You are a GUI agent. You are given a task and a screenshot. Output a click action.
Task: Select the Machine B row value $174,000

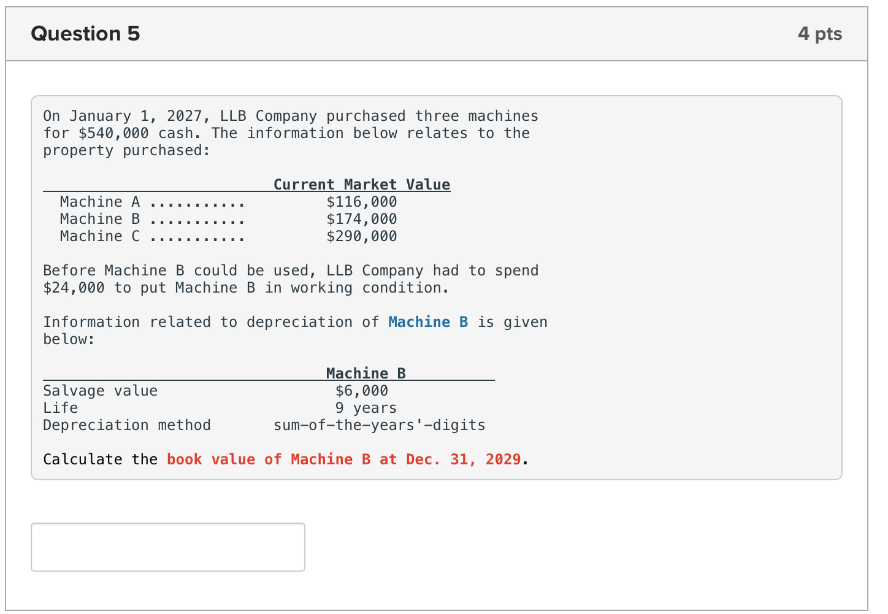click(x=362, y=218)
